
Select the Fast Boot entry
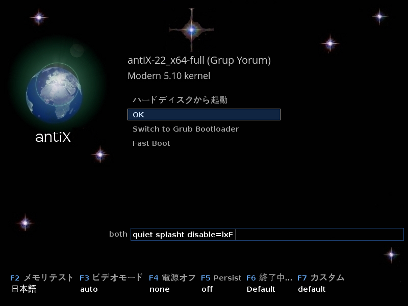pos(151,143)
